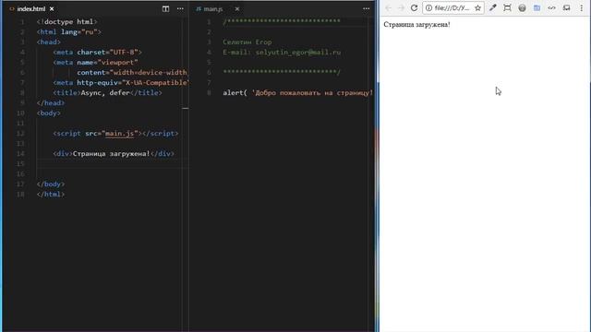591x332 pixels.
Task: Switch to the main.js editor tab
Action: [213, 9]
